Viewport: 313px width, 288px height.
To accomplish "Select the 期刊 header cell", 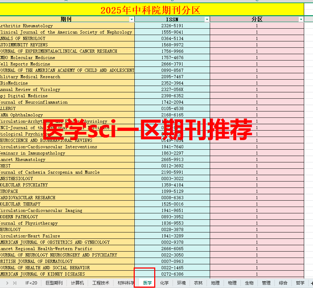I will pos(67,19).
